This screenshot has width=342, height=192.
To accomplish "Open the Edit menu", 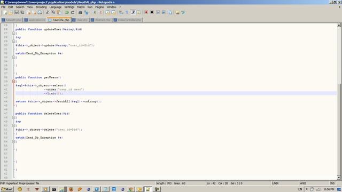I will (11, 7).
